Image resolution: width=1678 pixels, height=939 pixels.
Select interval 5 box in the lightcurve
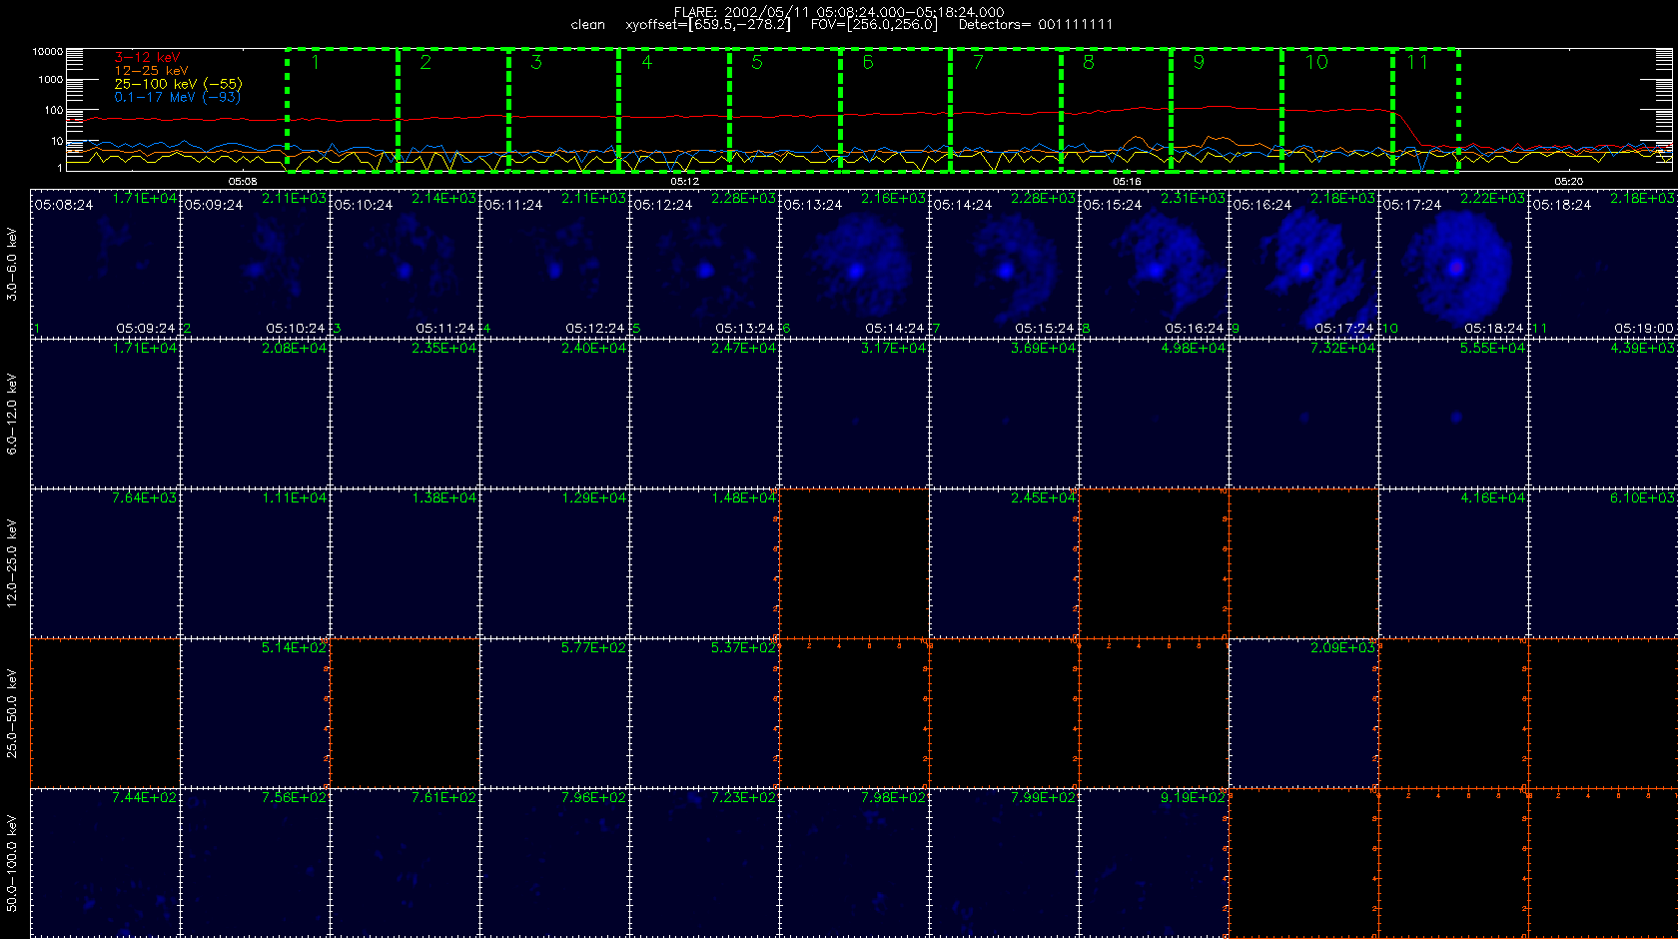pos(785,110)
